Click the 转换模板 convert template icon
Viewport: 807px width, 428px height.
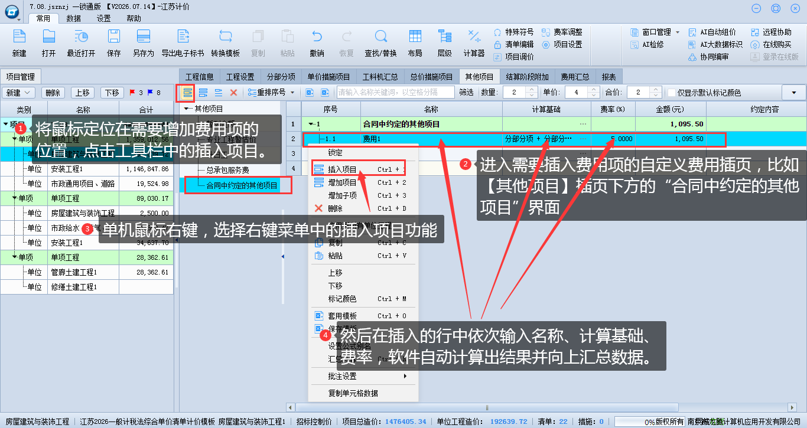[225, 36]
